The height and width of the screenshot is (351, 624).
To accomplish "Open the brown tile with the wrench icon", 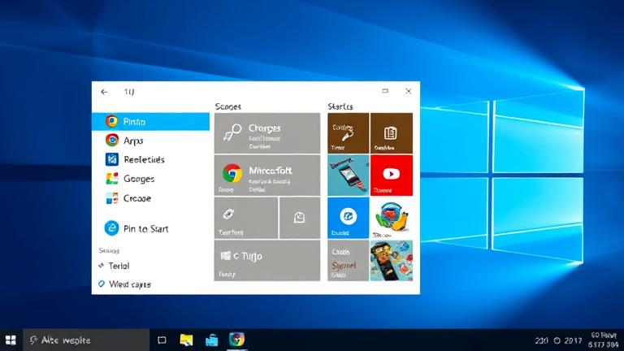I will pyautogui.click(x=349, y=133).
